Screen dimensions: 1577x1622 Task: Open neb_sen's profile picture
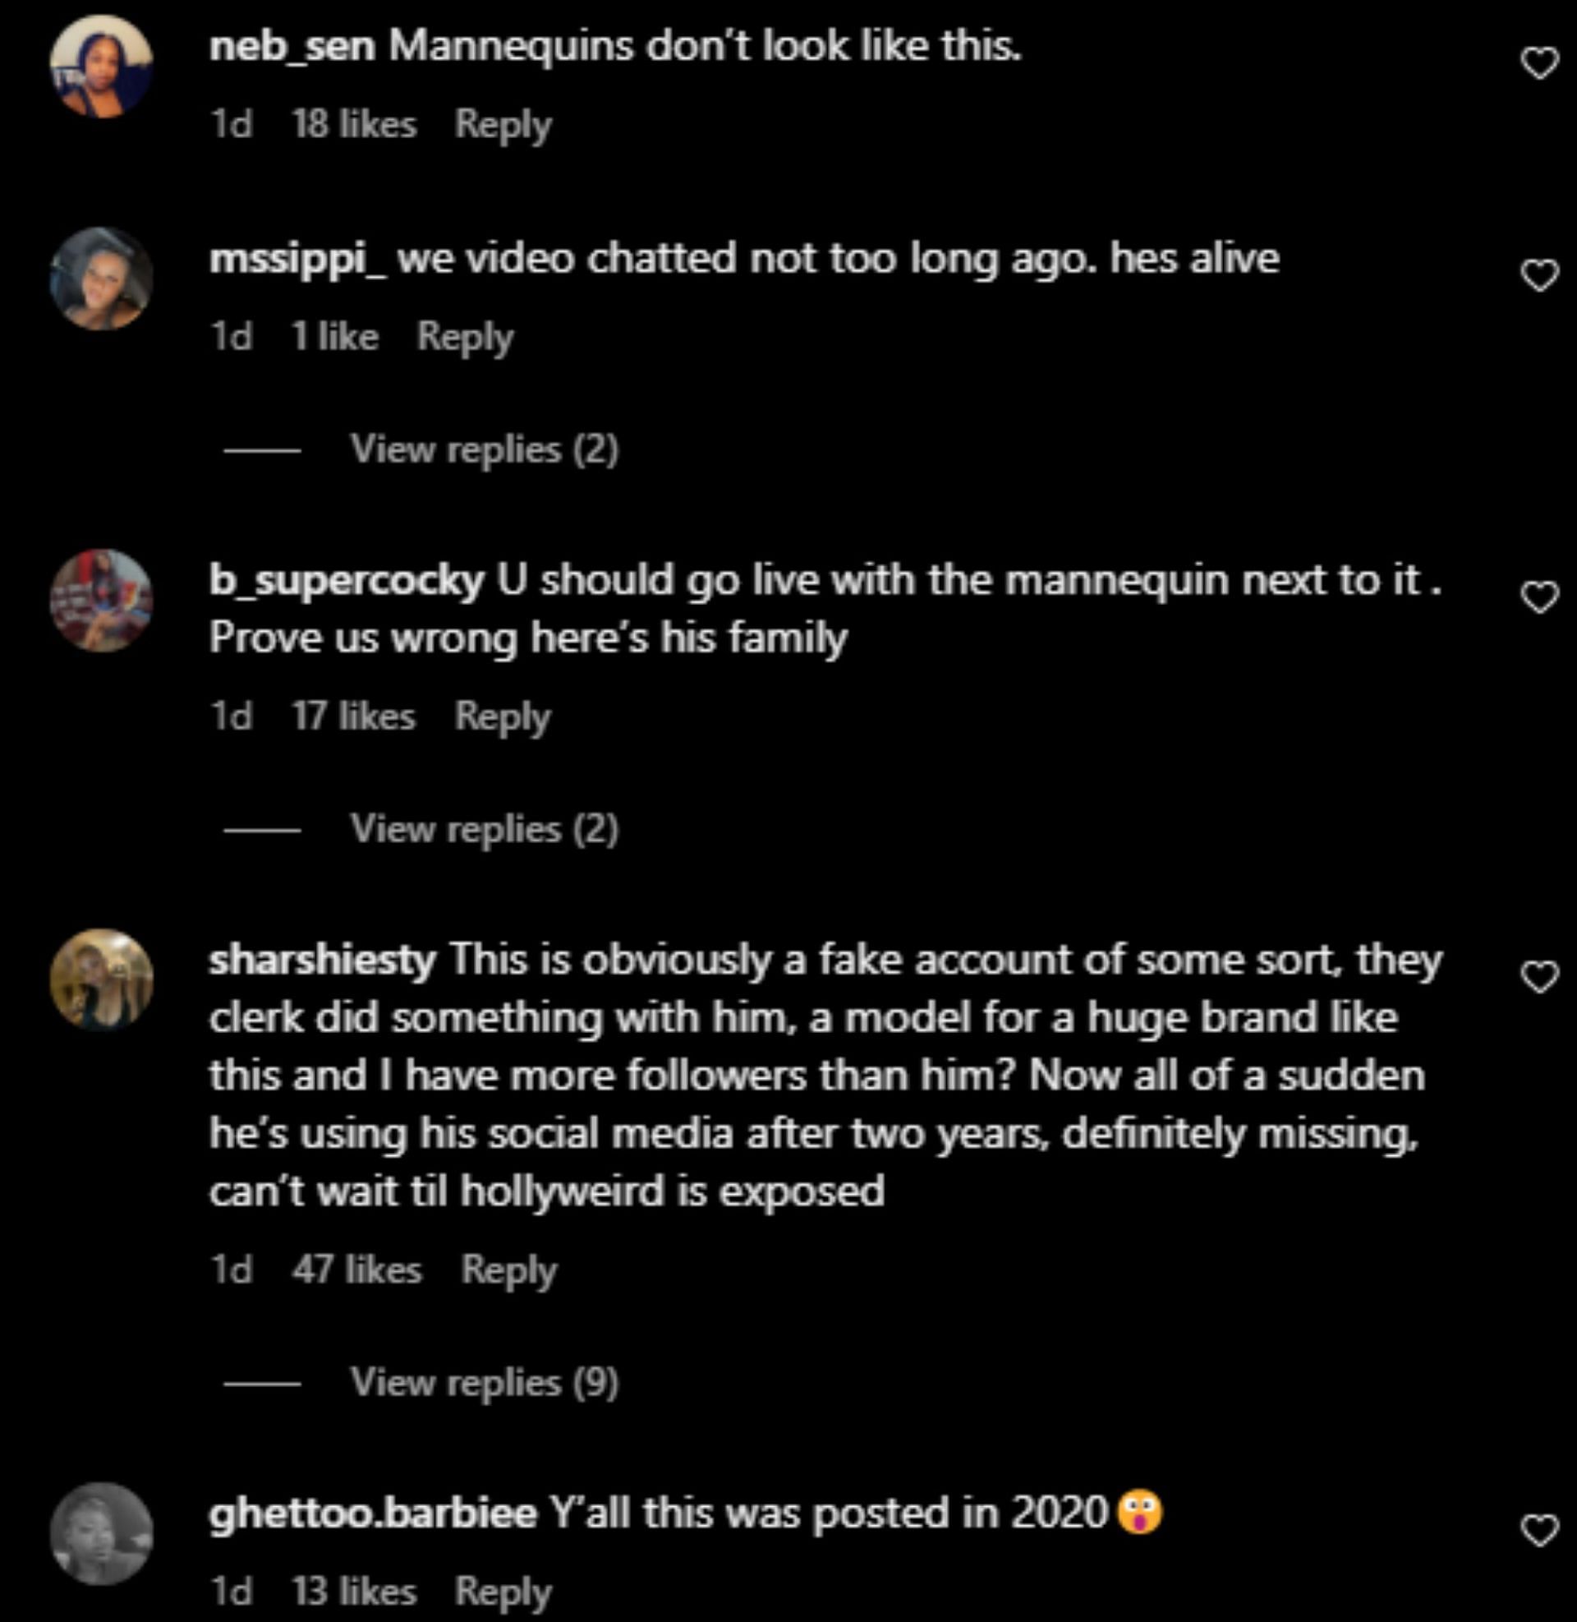pos(101,67)
